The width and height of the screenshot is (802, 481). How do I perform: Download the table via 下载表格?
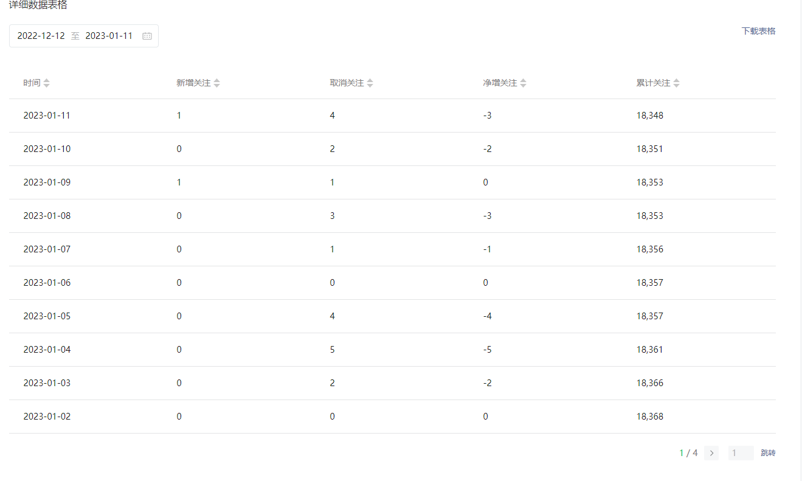coord(758,31)
